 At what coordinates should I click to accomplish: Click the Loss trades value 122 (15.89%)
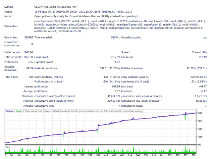pyautogui.click(x=198, y=81)
